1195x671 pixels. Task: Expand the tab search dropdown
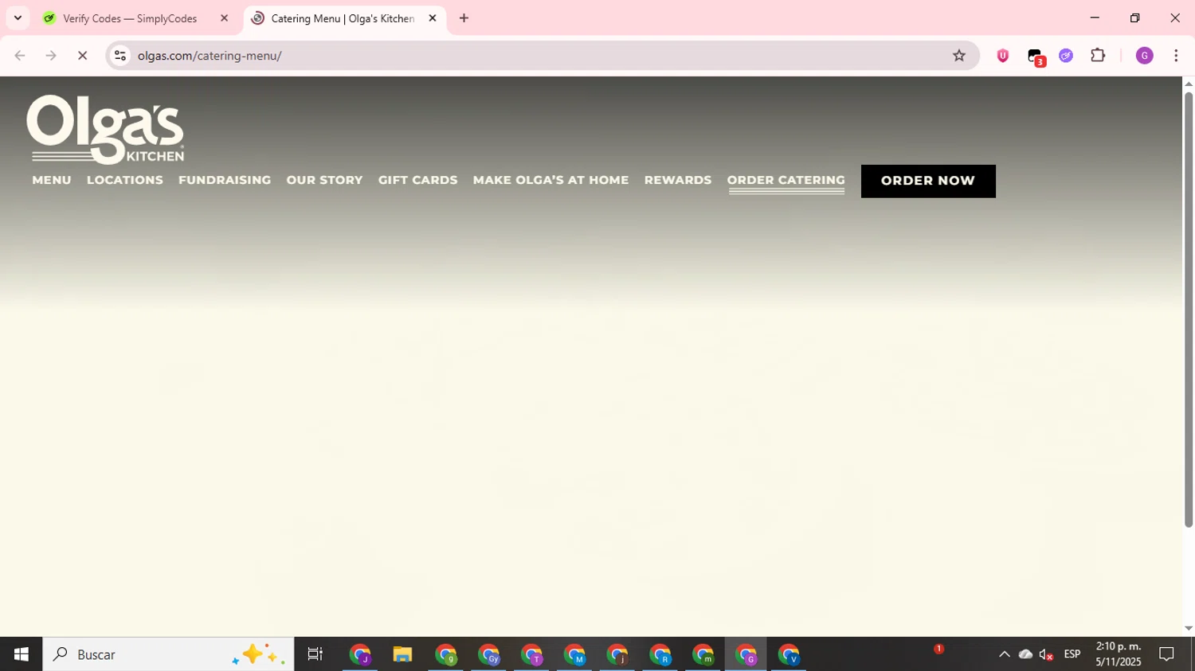pyautogui.click(x=18, y=18)
